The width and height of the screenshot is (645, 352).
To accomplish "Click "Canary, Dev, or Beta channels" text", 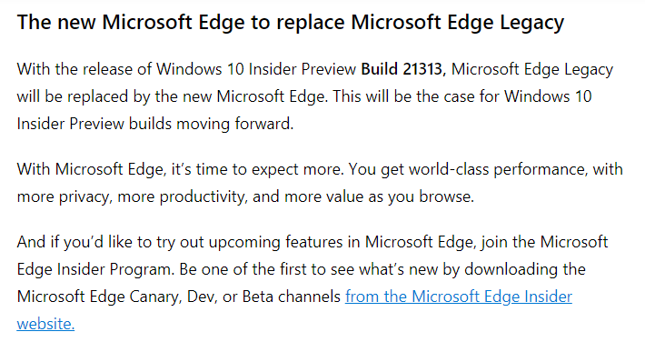I will coord(235,297).
